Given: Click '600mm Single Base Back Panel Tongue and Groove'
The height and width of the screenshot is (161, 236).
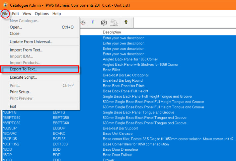Looking at the screenshot, I should pos(145,123).
